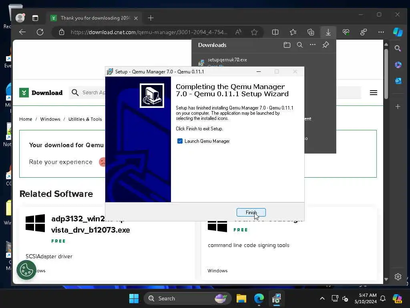The width and height of the screenshot is (410, 308).
Task: Open the taskbar clock showing 5:47 AM
Action: (365, 298)
